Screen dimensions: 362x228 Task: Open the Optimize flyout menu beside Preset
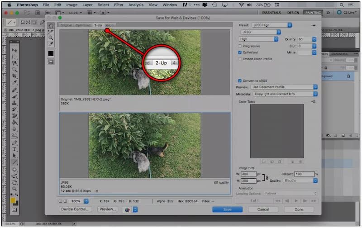coord(313,25)
